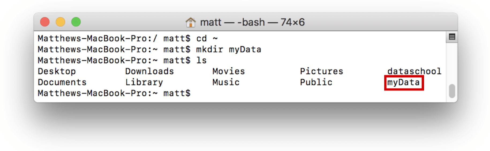Click the "mkdir myData" command text
Screen dimensions: 490x151
[x=228, y=50]
